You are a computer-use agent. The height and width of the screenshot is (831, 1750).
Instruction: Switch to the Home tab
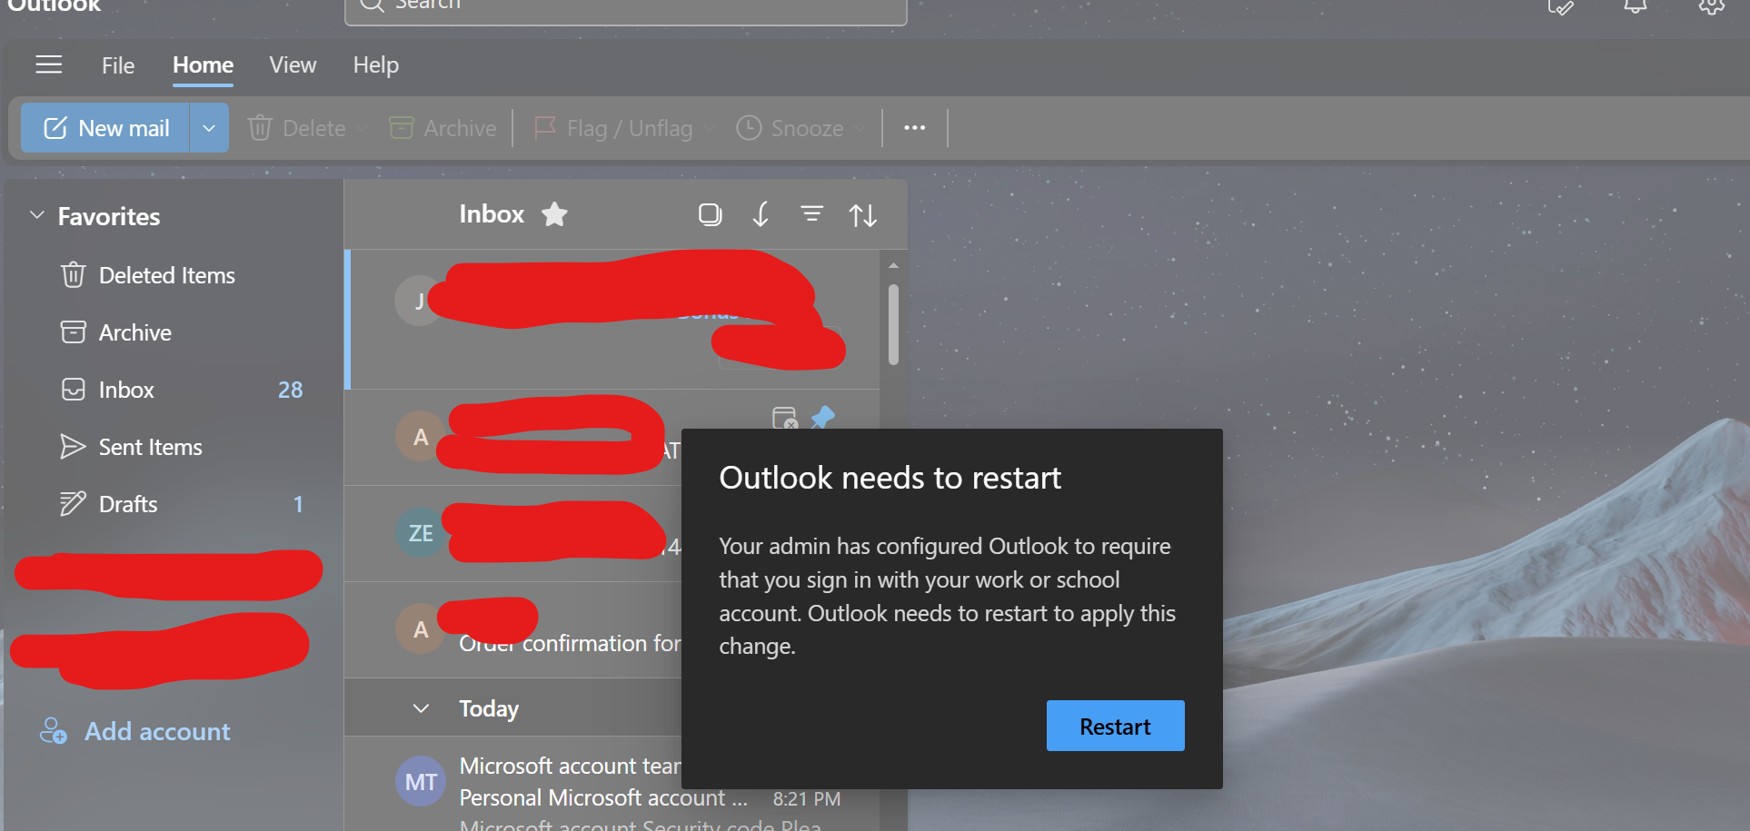203,65
